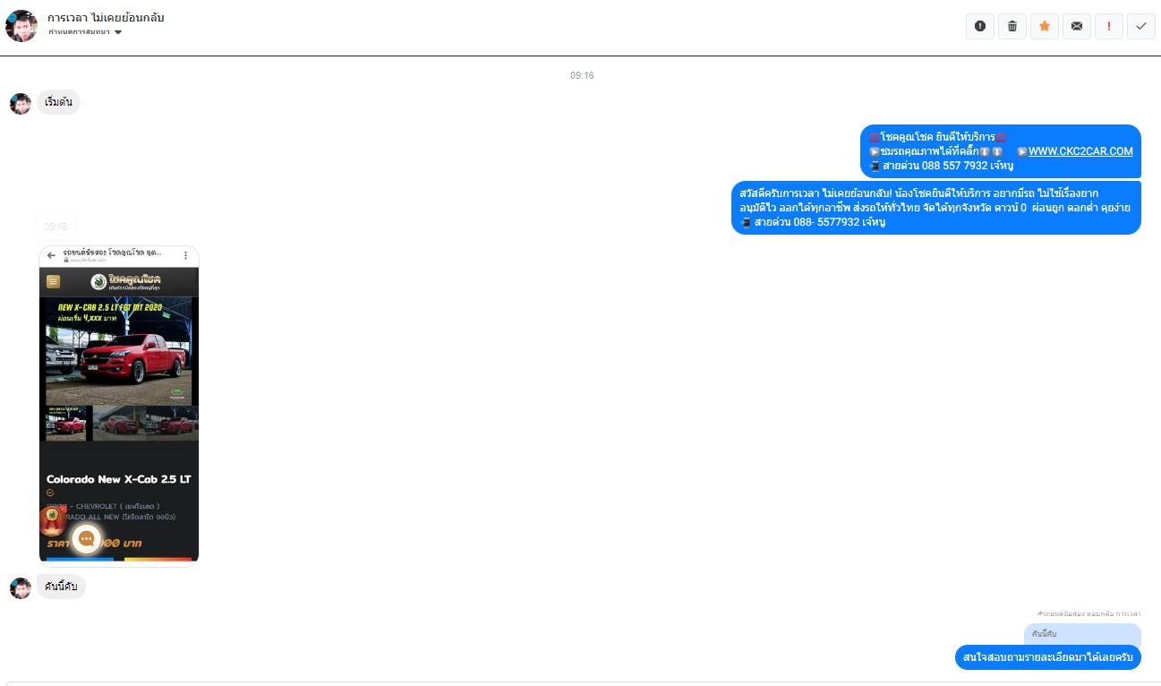Open the contact avatar in the header
1161x686 pixels.
(x=21, y=26)
